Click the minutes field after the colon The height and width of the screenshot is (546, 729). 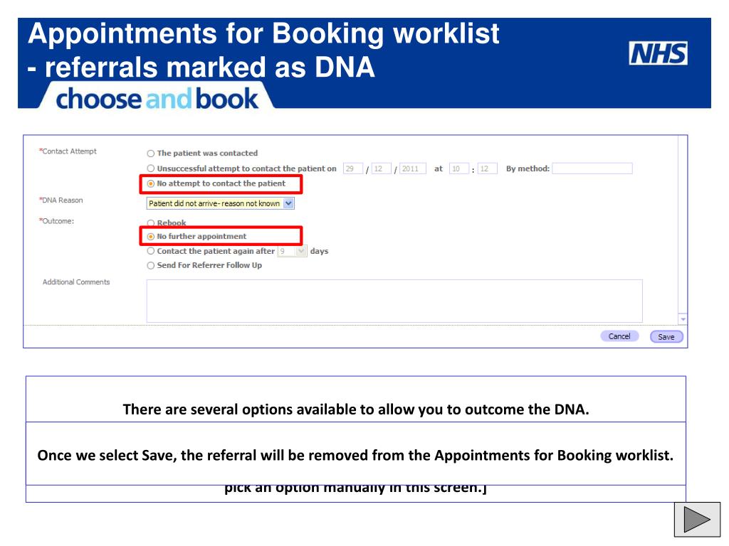pyautogui.click(x=487, y=168)
